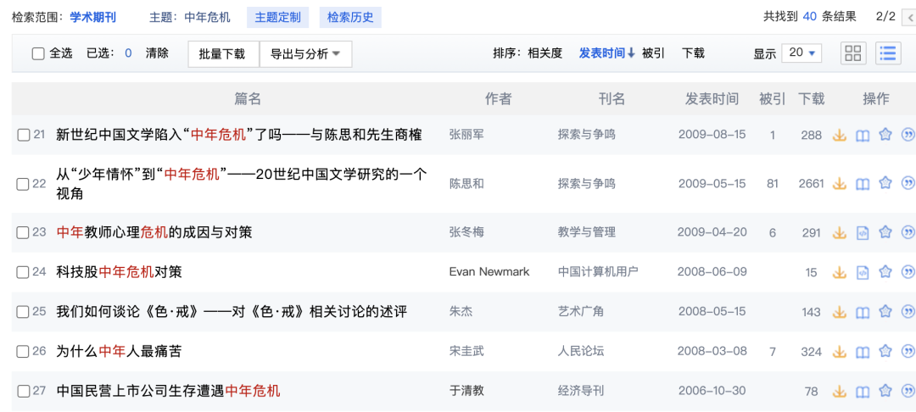The height and width of the screenshot is (412, 916).
Task: Sort results by 相关度
Action: [545, 53]
